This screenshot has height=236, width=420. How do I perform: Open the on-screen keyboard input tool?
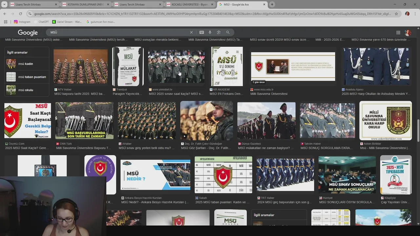201,32
